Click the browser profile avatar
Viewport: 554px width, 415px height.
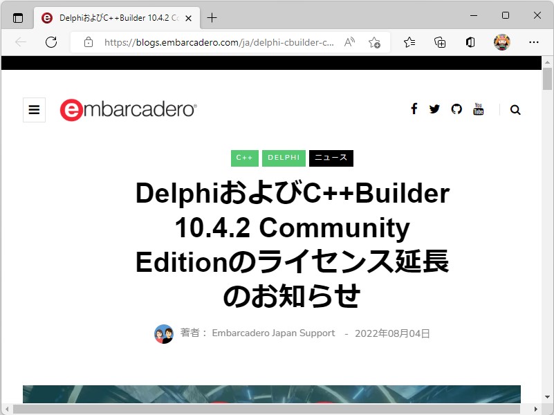coord(501,42)
